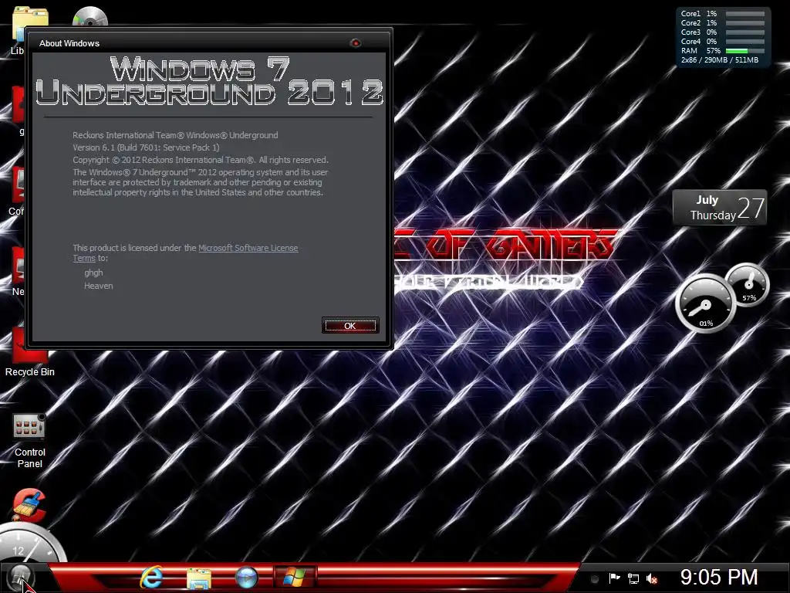Click OK in the About Windows dialog
The image size is (790, 593).
[350, 325]
